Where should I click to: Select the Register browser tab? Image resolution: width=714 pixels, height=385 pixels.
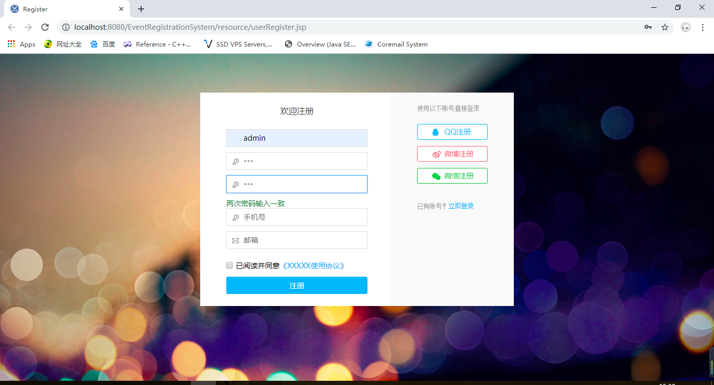[x=36, y=8]
